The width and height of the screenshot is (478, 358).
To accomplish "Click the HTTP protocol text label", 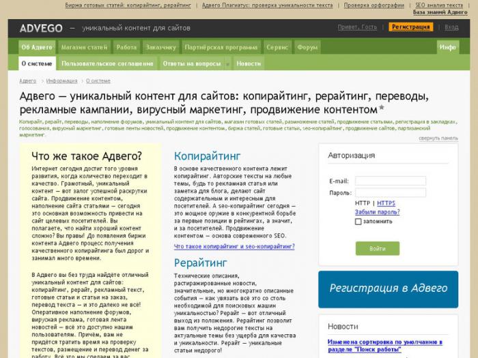I will 363,203.
